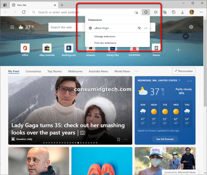This screenshot has height=175, width=207.
Task: Select the SUN forecast day
Action: click(x=143, y=114)
